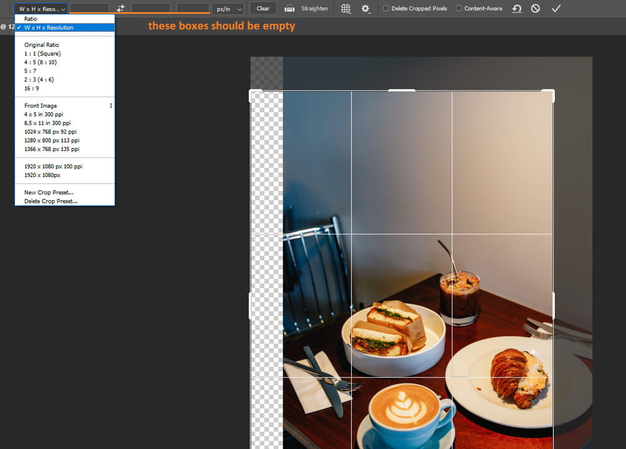Open Delete Crop Preset dialog
The height and width of the screenshot is (449, 626).
[x=65, y=201]
